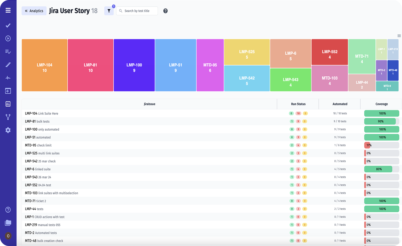
Task: Open the LMP-81 bulk tests row
Action: [37, 122]
